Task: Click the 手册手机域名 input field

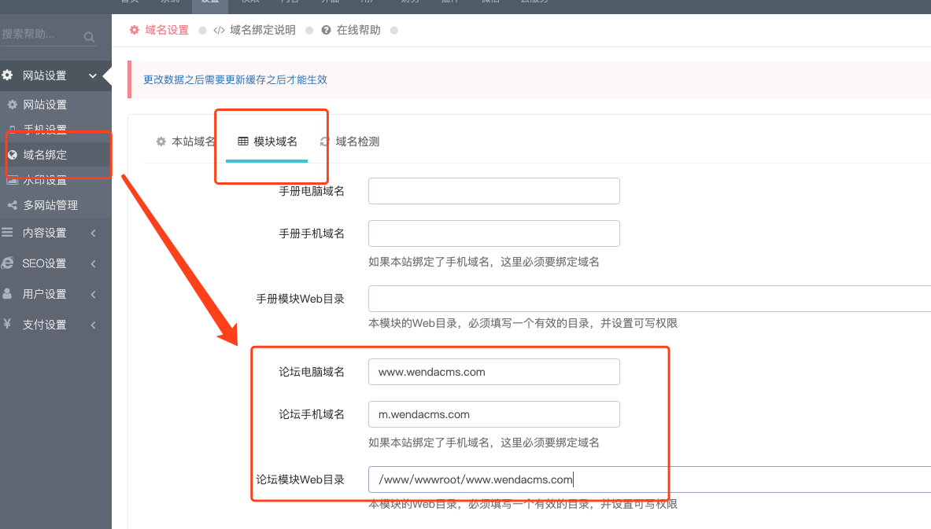Action: [x=494, y=233]
